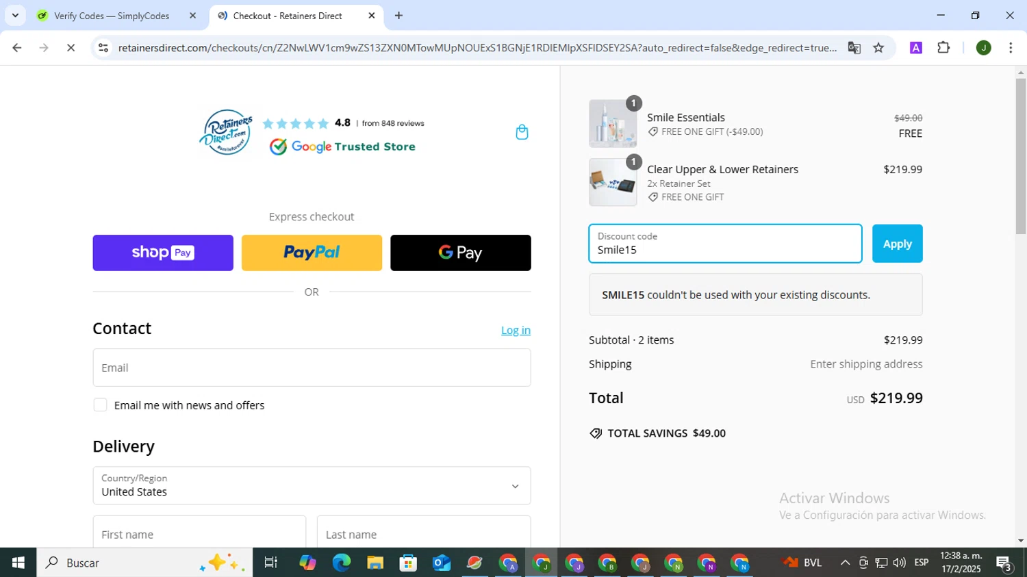Tick Email me with news and offers

pos(100,405)
